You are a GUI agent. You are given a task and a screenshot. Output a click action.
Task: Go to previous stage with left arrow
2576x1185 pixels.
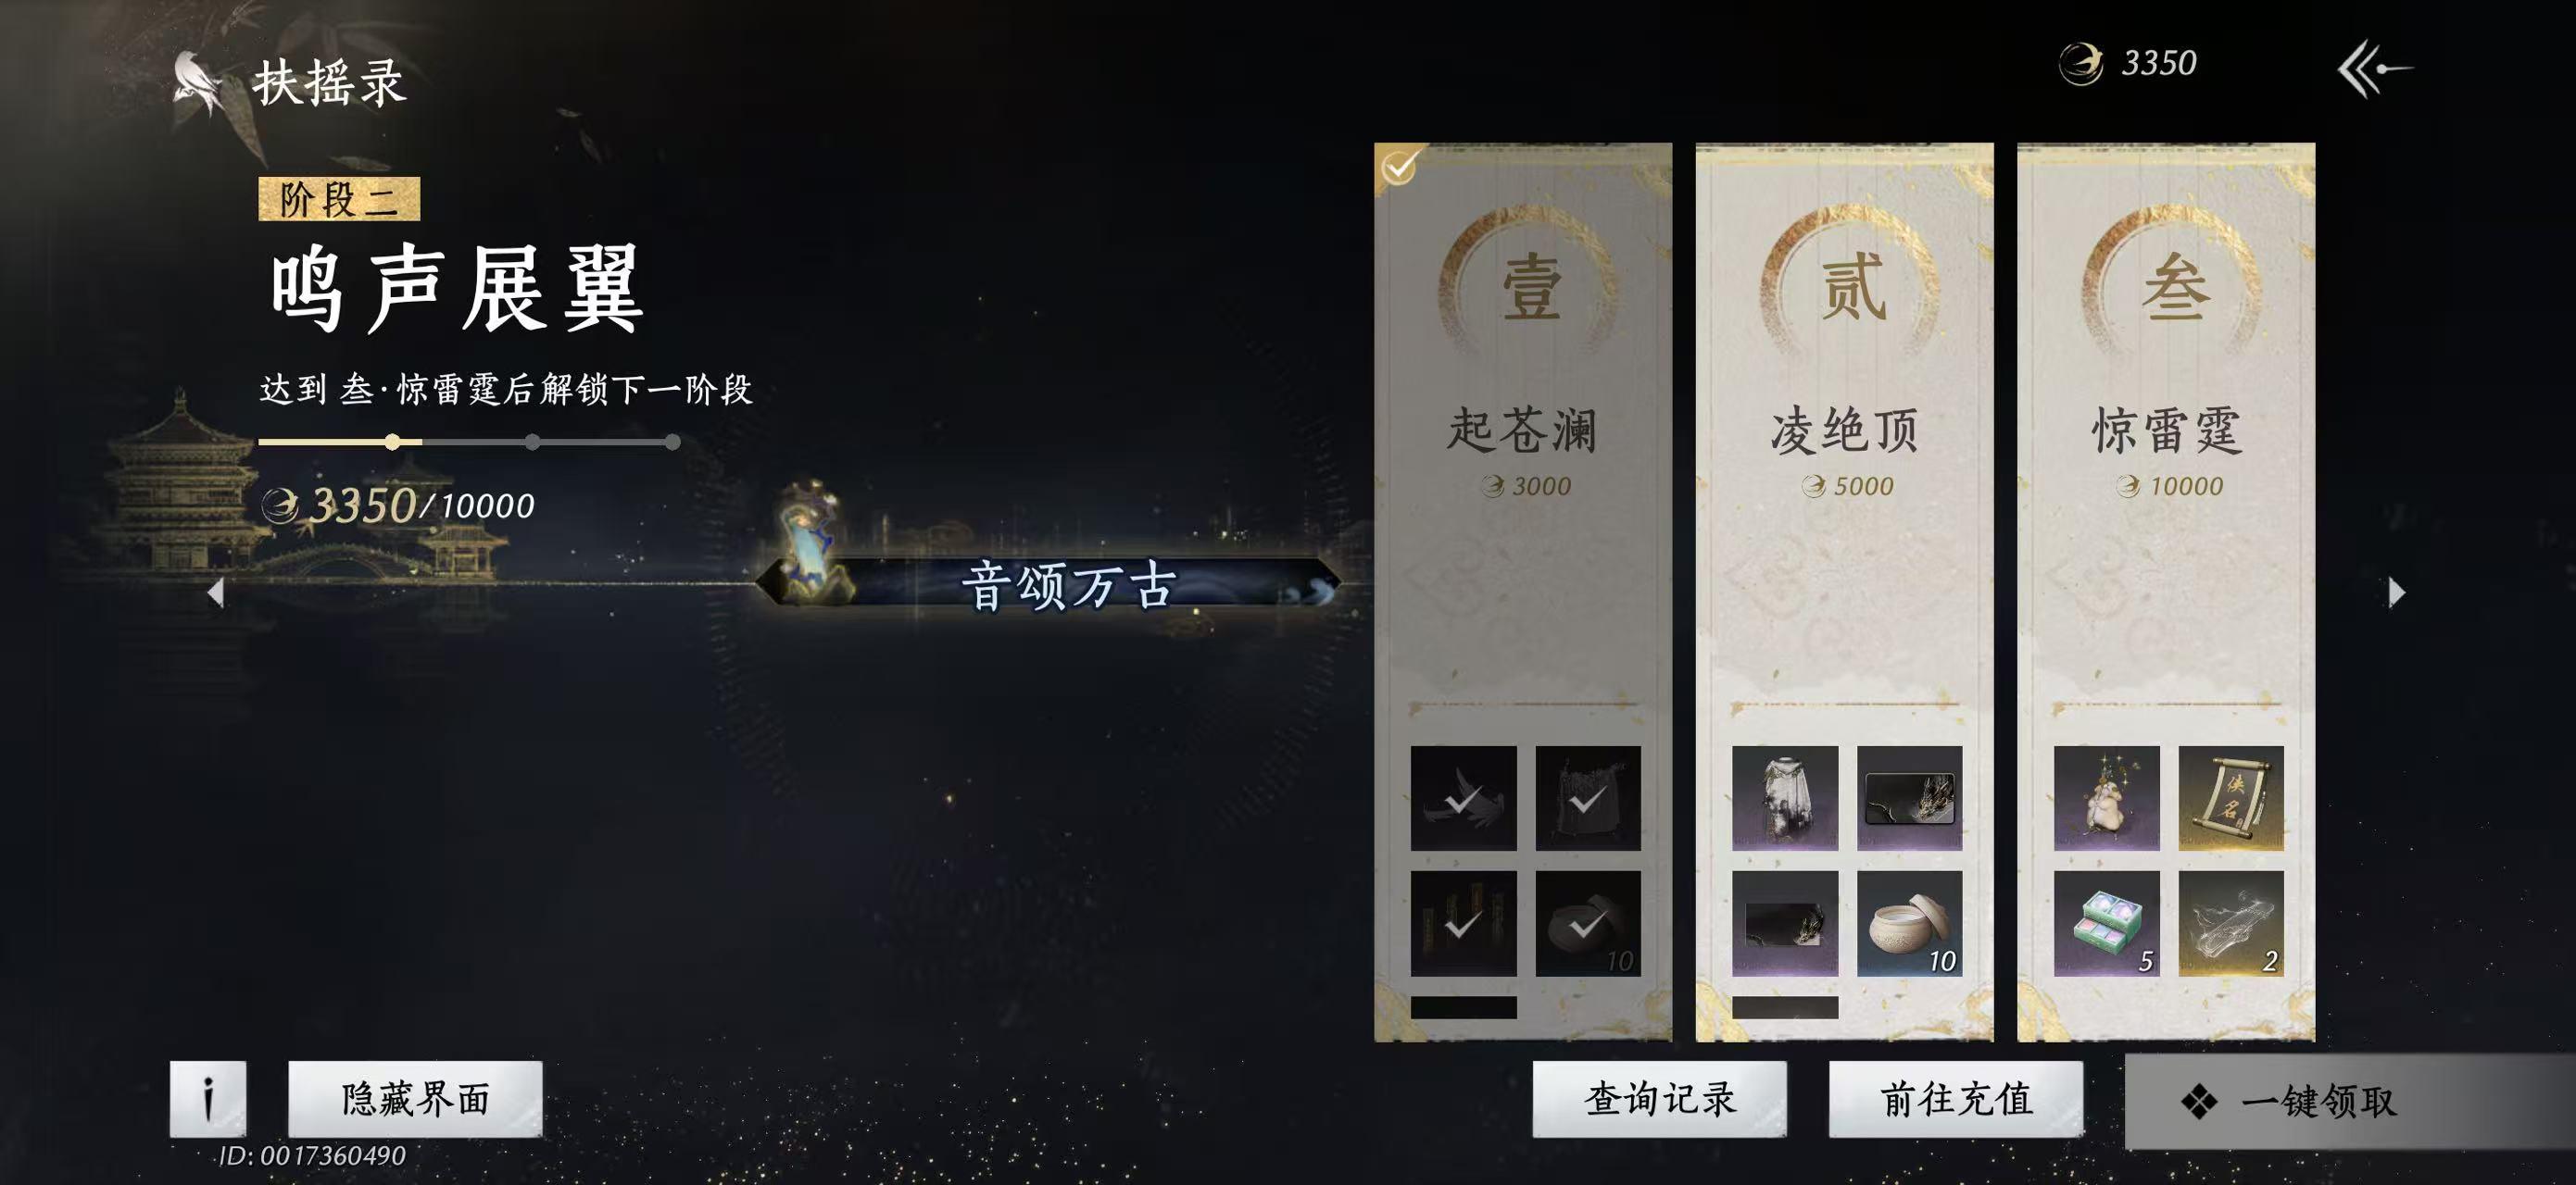(215, 592)
